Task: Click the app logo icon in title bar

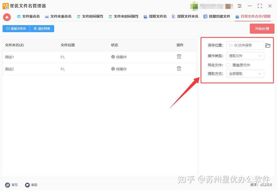Action: pyautogui.click(x=6, y=6)
